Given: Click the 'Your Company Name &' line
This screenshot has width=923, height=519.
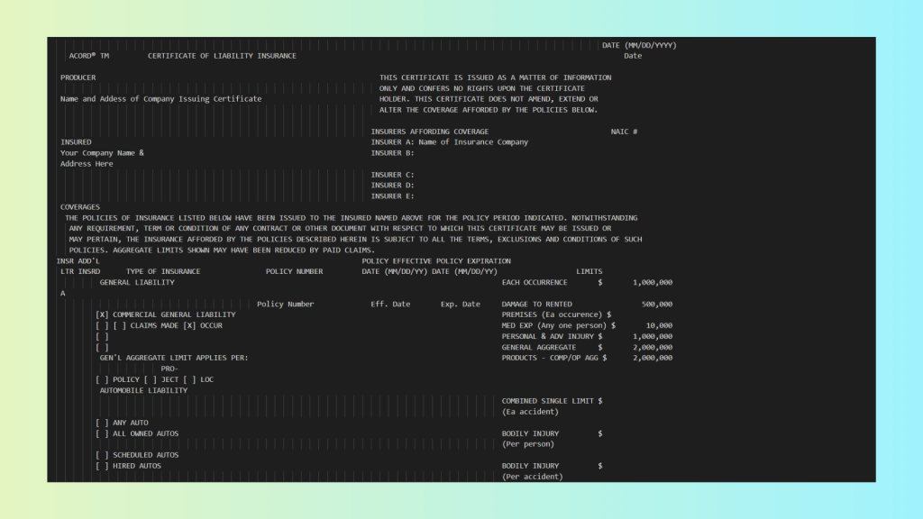Looking at the screenshot, I should pyautogui.click(x=102, y=153).
